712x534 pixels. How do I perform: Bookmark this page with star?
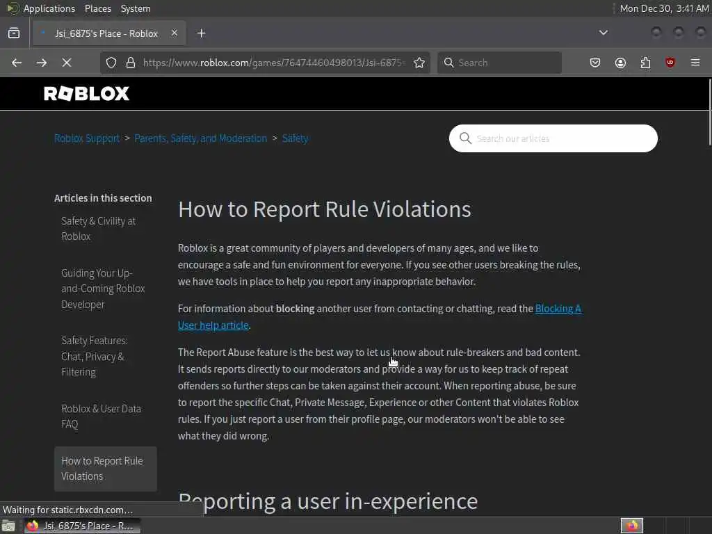[x=419, y=63]
